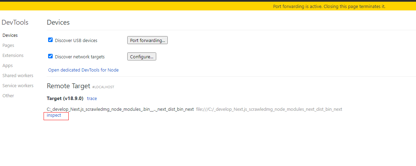Screen dimensions: 416x166
Task: Click the Devices page heading
Action: (58, 22)
